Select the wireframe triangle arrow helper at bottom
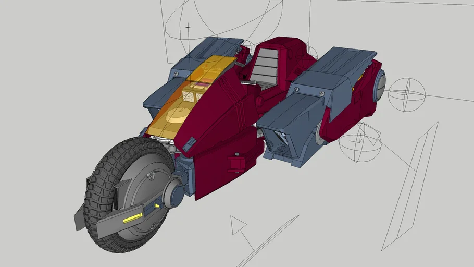The image size is (474, 267). [x=238, y=225]
